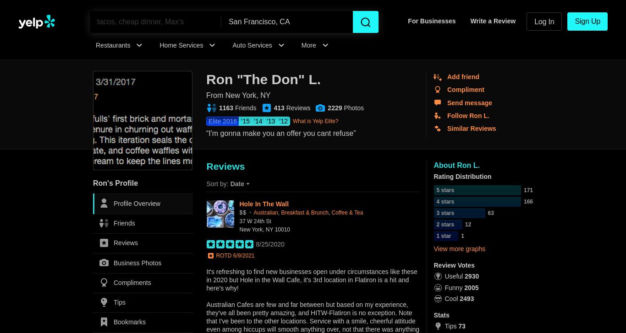Click the Profile Overview person icon

pos(104,204)
